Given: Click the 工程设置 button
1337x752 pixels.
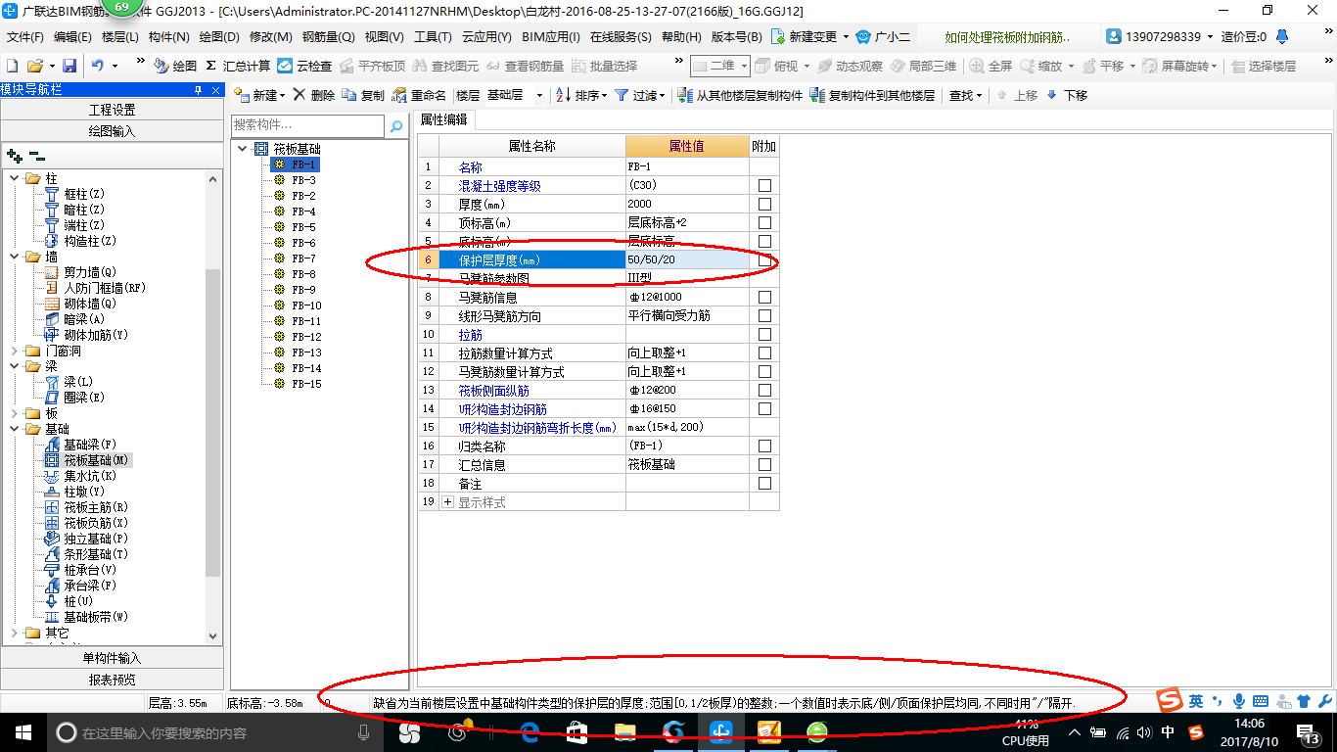Looking at the screenshot, I should [112, 110].
